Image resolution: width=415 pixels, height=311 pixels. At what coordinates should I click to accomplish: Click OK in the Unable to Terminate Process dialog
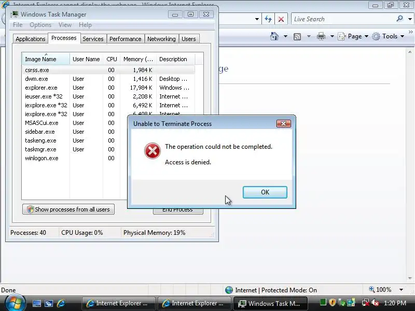point(265,192)
